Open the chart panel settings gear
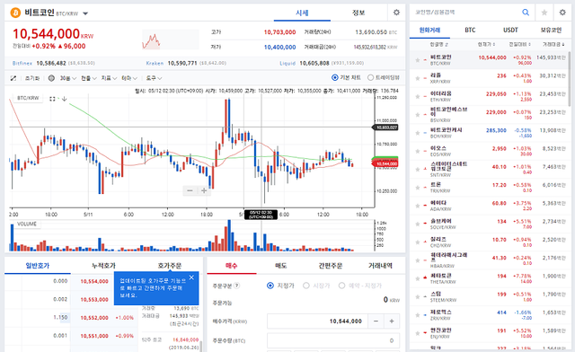Screen dimensions: 575x352 coord(396,13)
